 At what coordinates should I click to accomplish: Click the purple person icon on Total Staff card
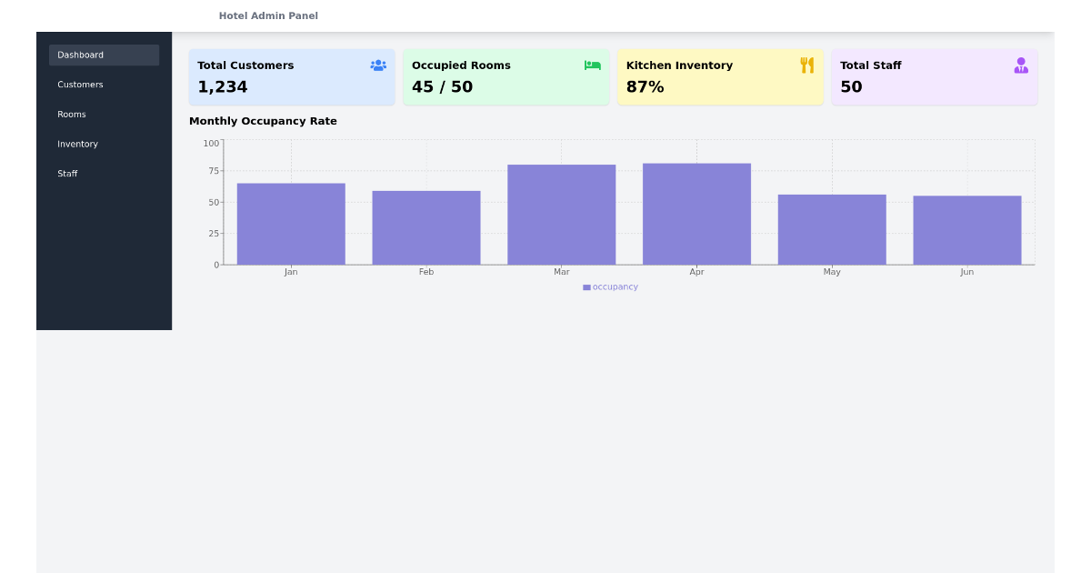click(x=1020, y=65)
